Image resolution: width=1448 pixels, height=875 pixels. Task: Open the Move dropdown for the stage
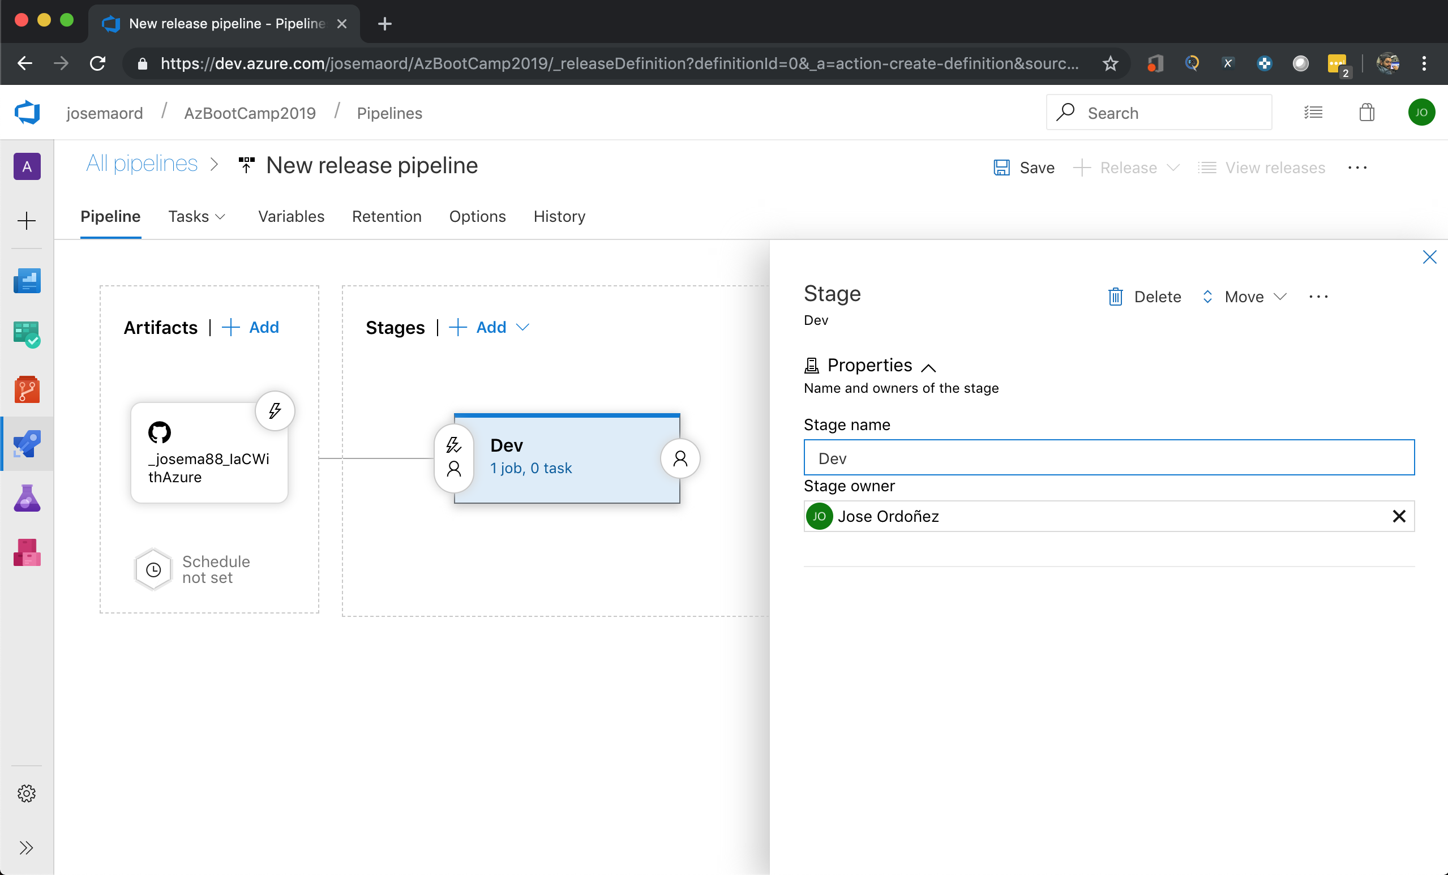click(x=1245, y=297)
